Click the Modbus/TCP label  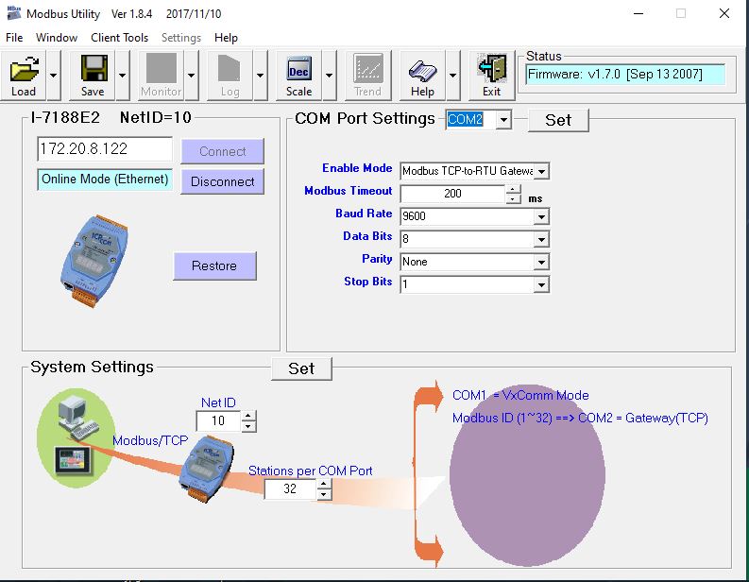pyautogui.click(x=150, y=440)
